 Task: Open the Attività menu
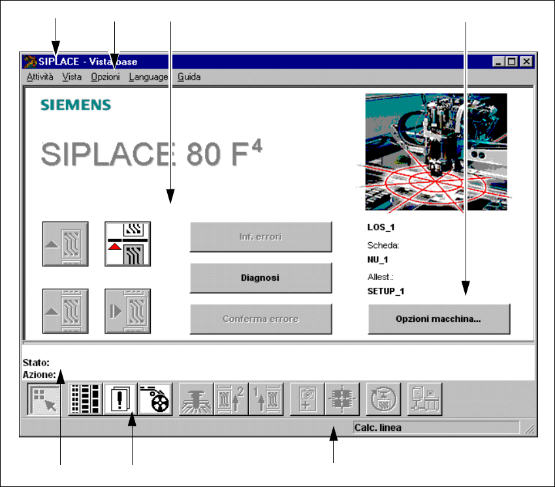[x=40, y=77]
